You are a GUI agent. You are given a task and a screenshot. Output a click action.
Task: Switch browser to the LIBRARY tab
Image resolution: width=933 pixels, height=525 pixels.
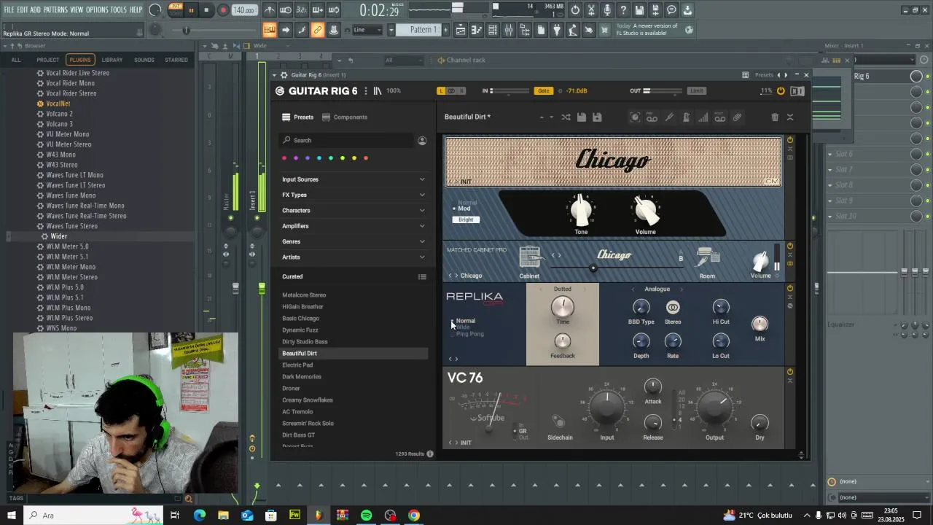coord(112,60)
